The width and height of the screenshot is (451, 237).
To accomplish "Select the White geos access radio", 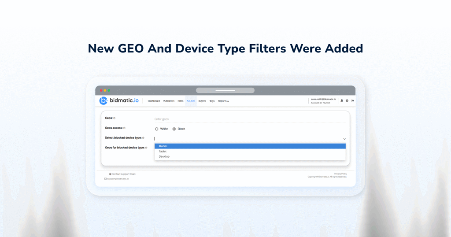I will point(156,129).
